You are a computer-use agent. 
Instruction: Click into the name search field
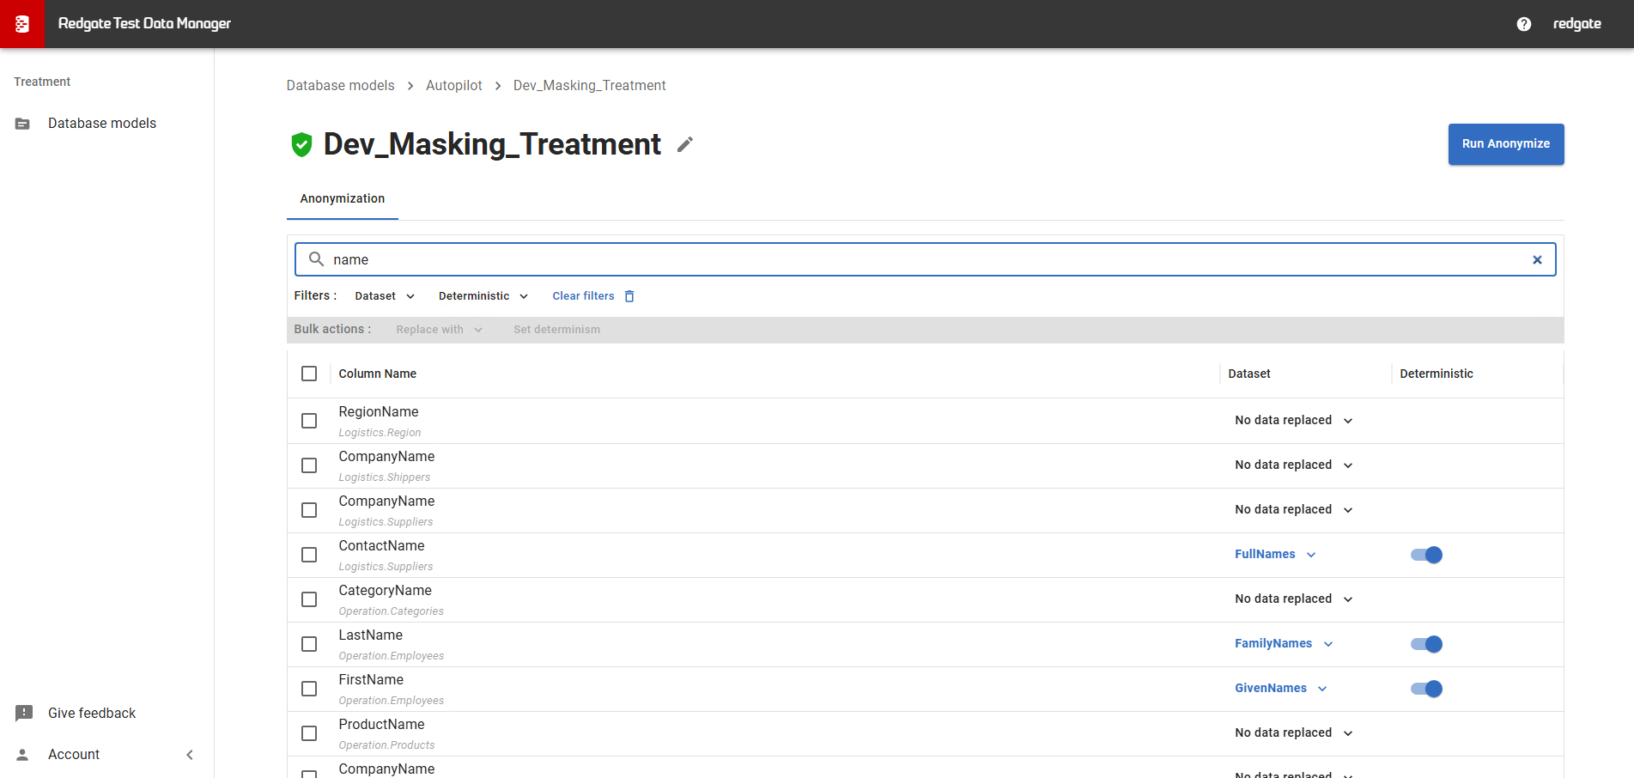[x=919, y=259]
